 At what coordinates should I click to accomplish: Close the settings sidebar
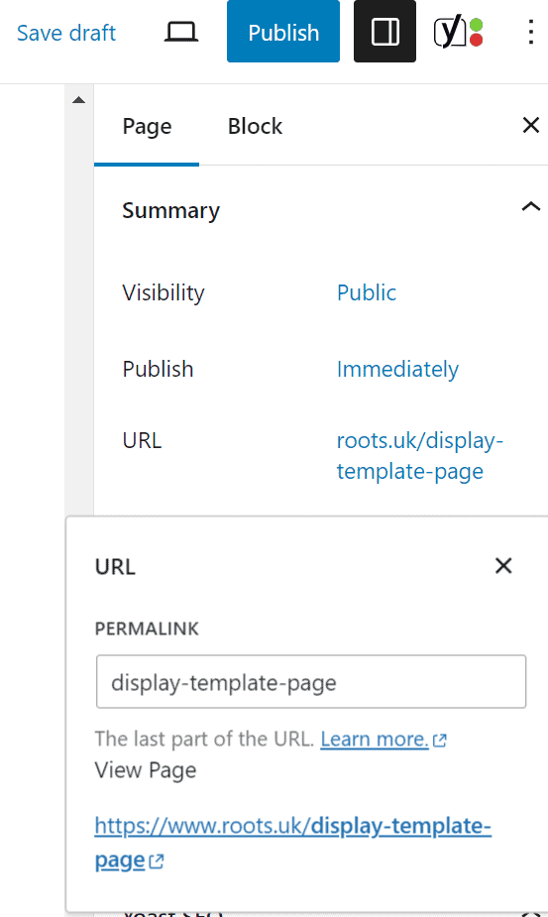click(530, 125)
